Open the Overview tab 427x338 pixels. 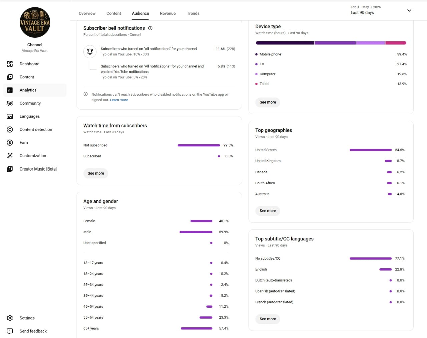click(87, 13)
